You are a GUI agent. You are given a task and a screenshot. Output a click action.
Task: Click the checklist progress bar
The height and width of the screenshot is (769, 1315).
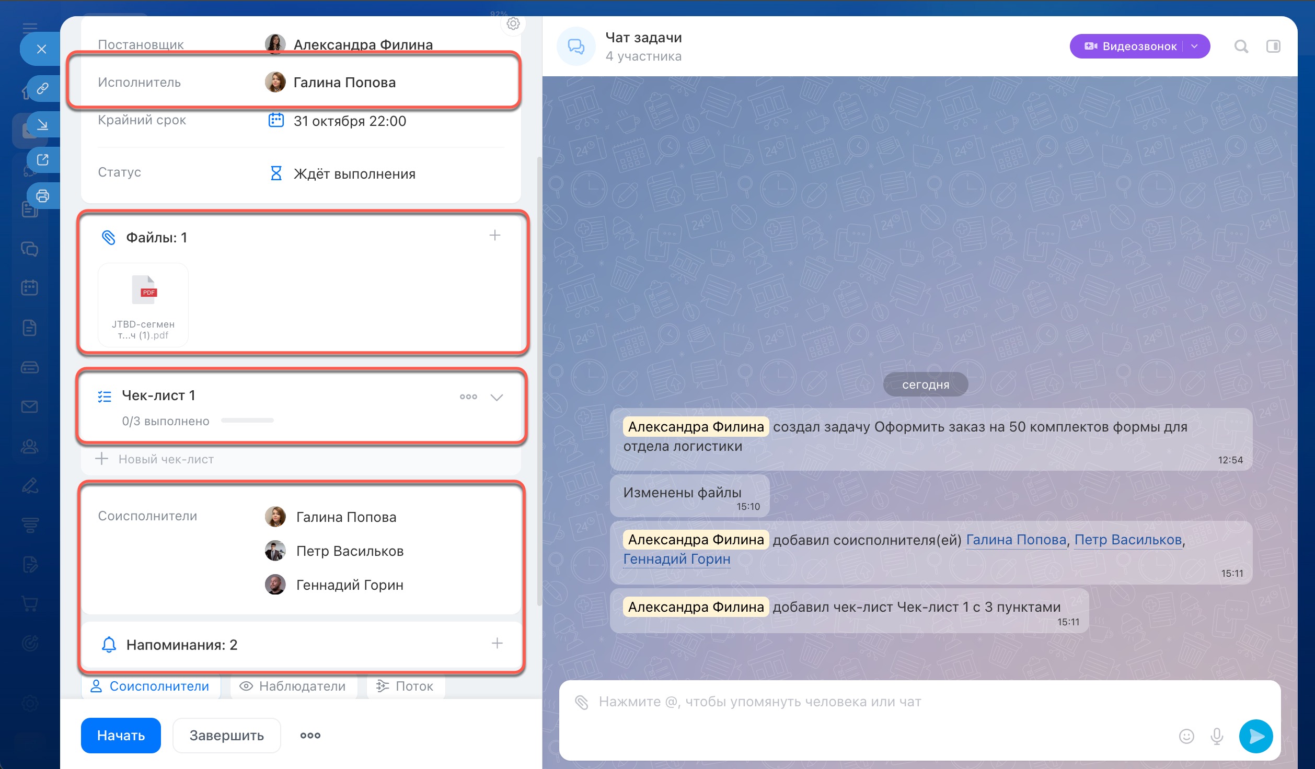click(x=247, y=421)
